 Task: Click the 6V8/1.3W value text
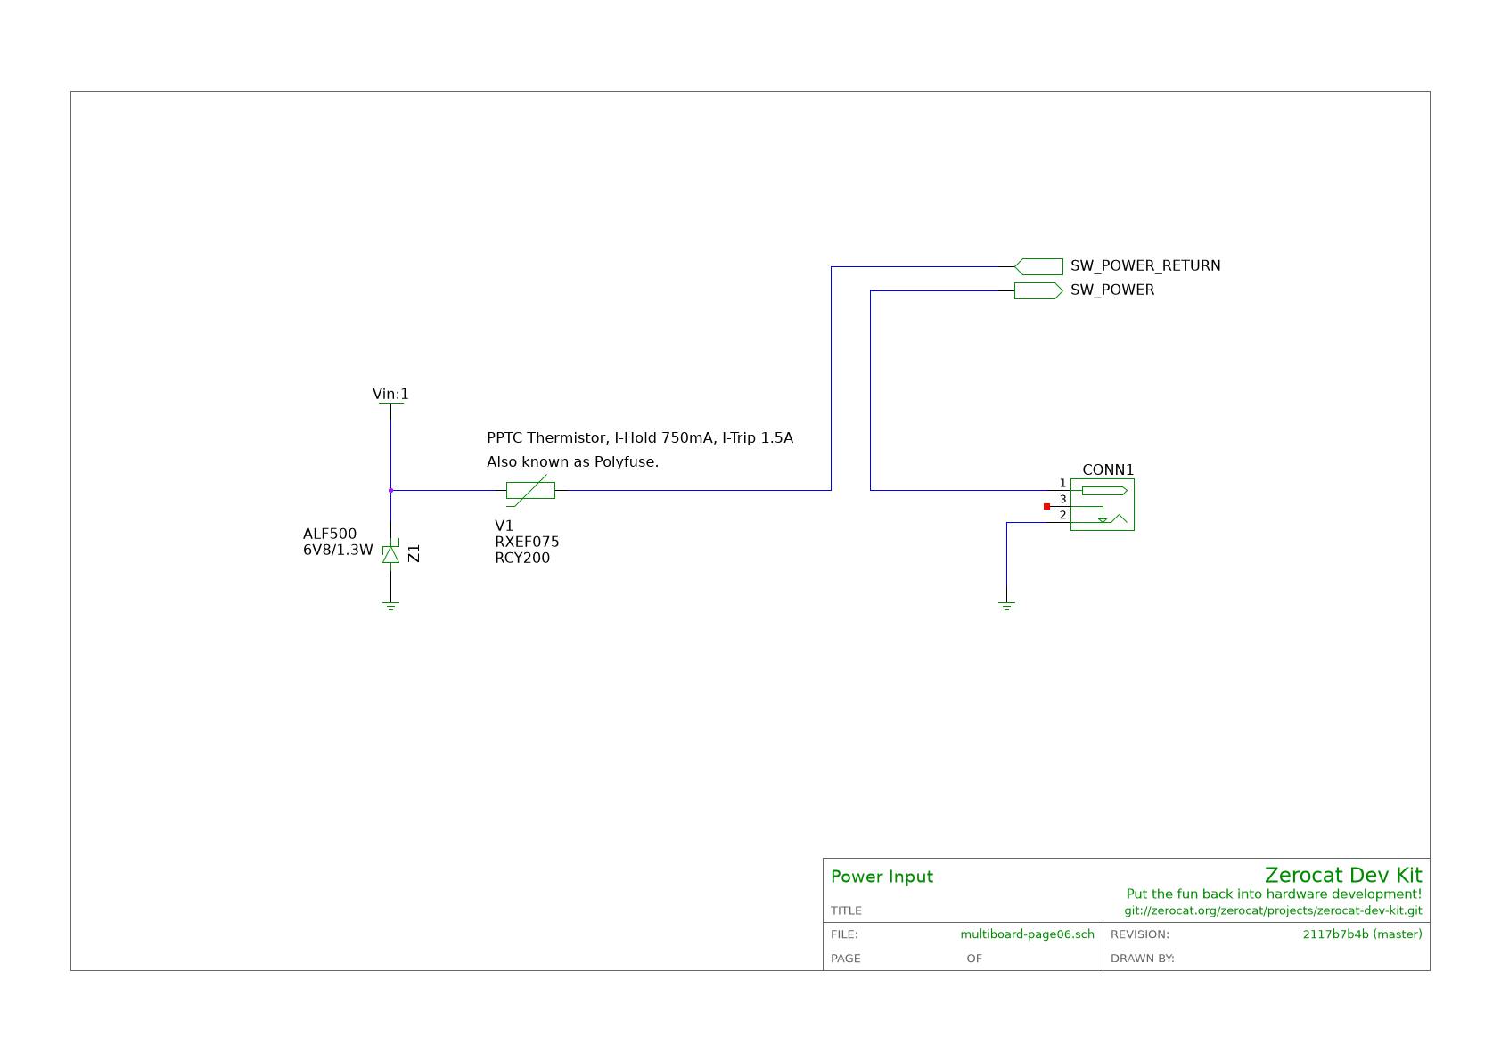[338, 550]
